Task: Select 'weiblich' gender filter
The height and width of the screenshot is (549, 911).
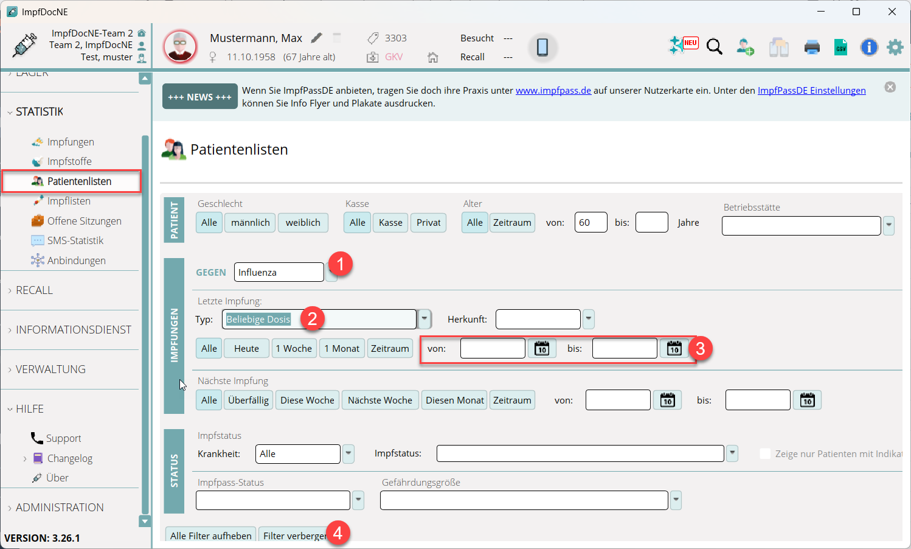Action: click(x=303, y=223)
